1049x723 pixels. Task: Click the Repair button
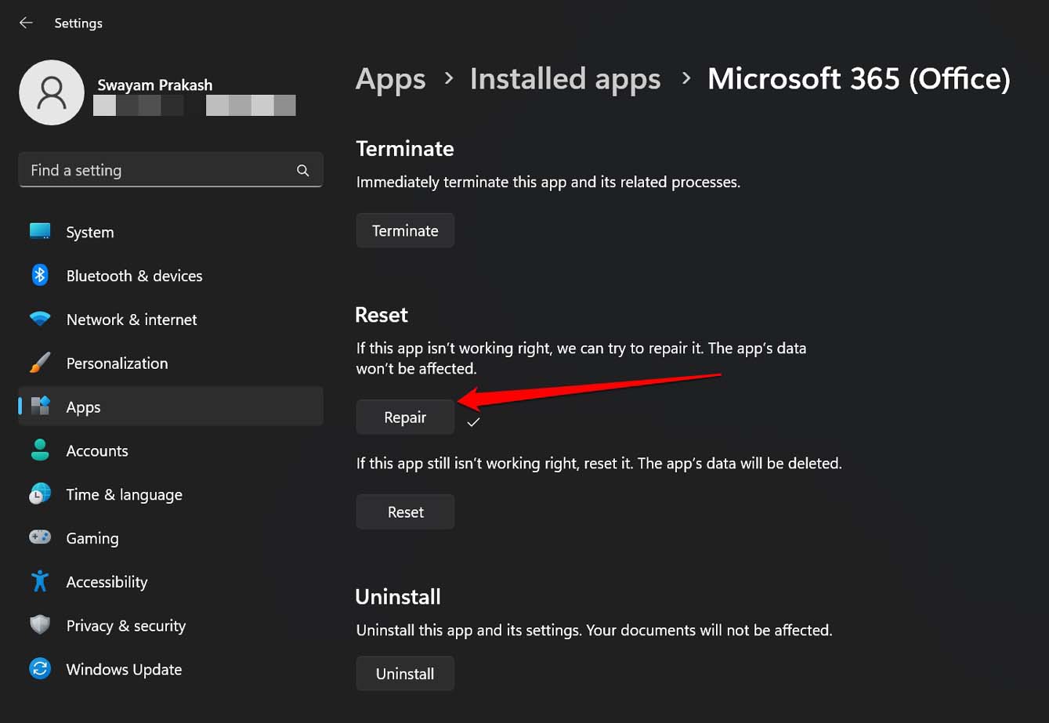point(405,418)
